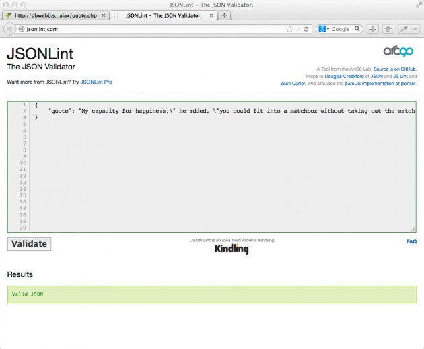Click the Kindling logo
424x349 pixels.
click(232, 249)
